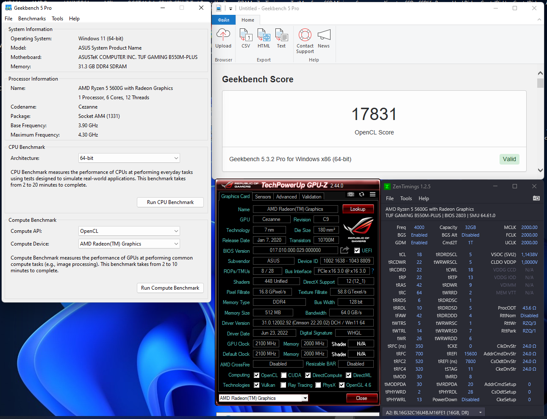Image resolution: width=547 pixels, height=419 pixels.
Task: Toggle the OpenGL 4.6 checkbox
Action: (x=342, y=385)
